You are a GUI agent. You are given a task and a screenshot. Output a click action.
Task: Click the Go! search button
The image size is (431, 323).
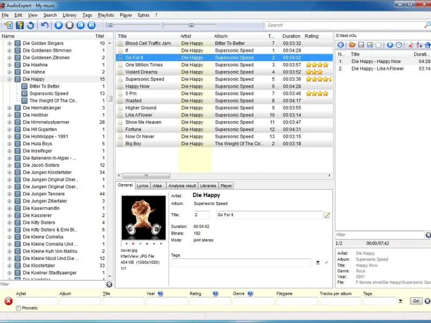point(416,301)
